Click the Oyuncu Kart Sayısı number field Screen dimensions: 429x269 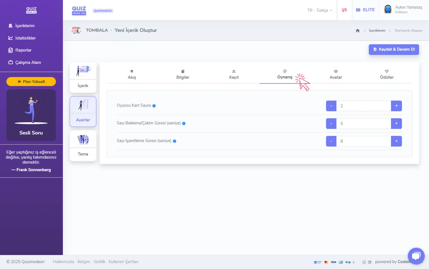pyautogui.click(x=364, y=106)
